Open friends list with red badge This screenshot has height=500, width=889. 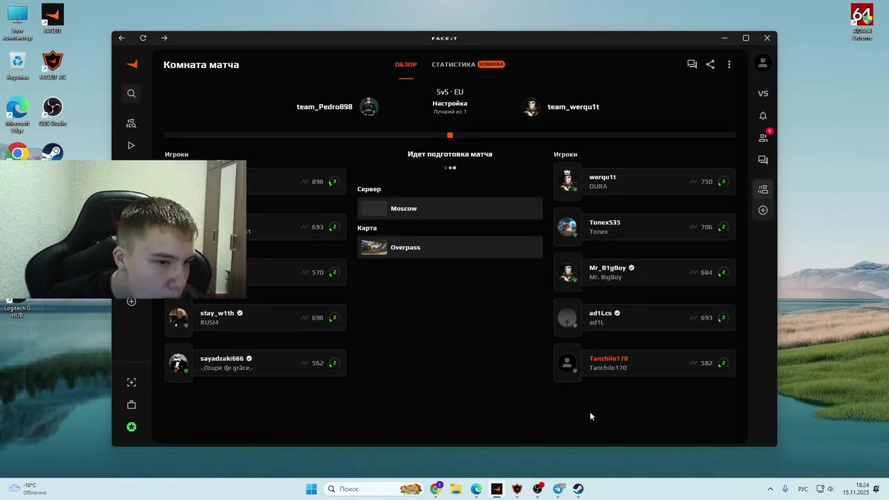click(764, 137)
